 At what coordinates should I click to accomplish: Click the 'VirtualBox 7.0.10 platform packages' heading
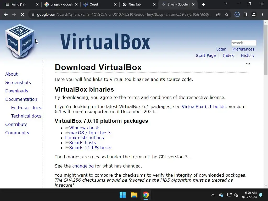101,121
